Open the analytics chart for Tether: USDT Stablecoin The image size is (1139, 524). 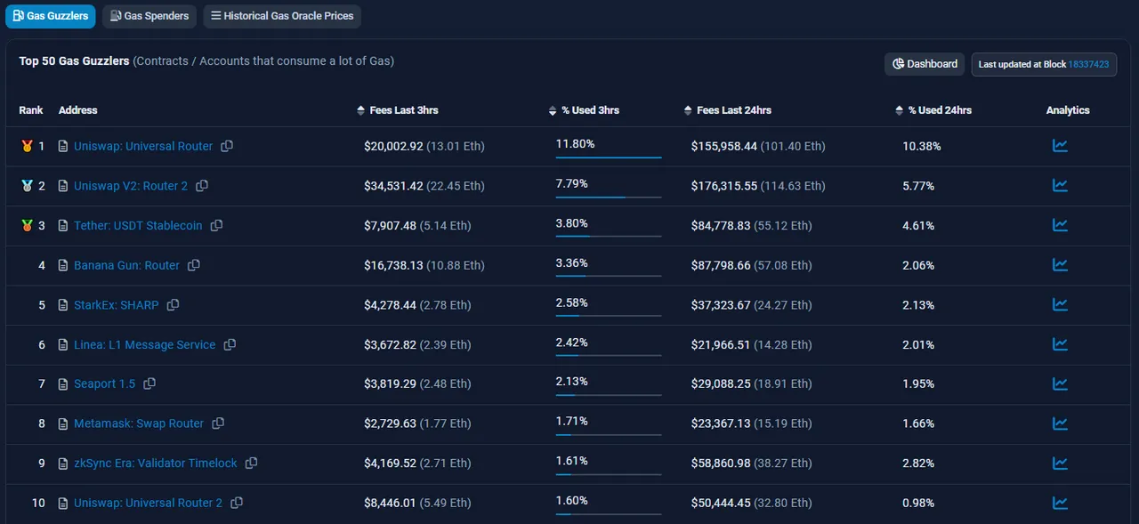click(1060, 225)
